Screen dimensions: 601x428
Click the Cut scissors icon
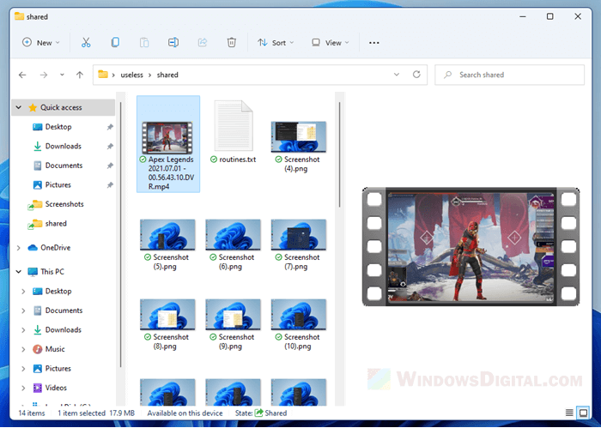tap(86, 43)
